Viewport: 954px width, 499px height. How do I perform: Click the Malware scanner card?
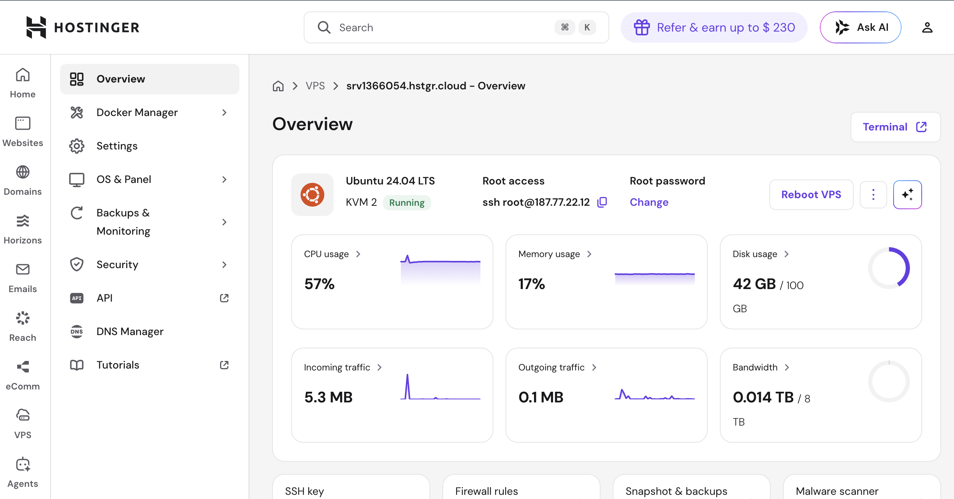coord(862,486)
